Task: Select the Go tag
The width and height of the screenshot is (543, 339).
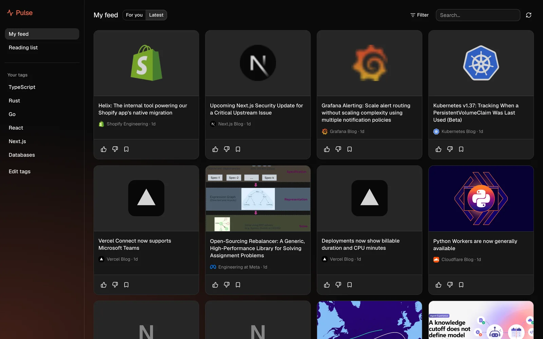Action: click(x=12, y=114)
